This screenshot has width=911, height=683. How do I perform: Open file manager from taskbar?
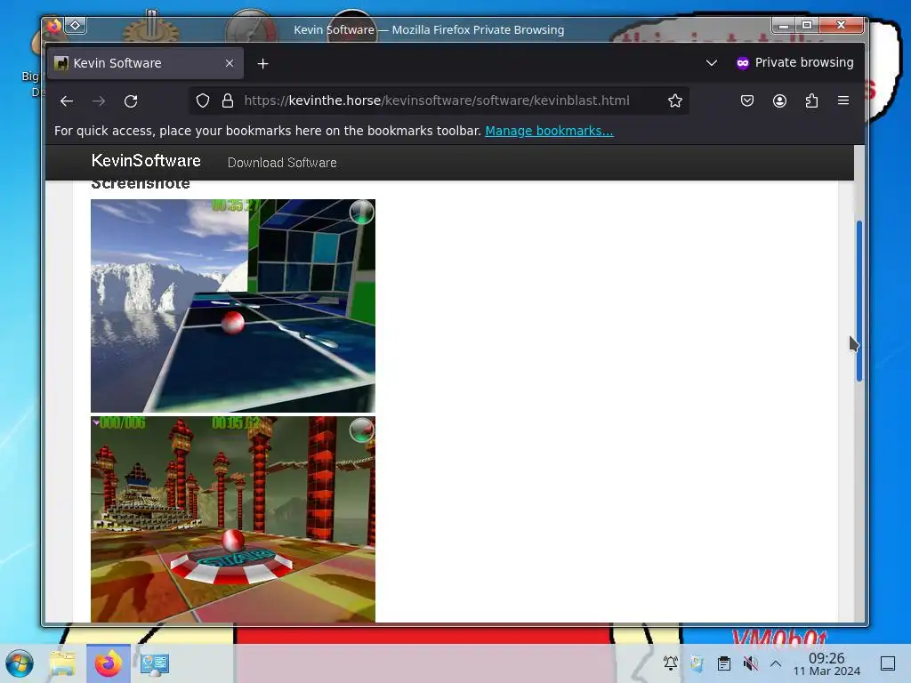pos(63,663)
